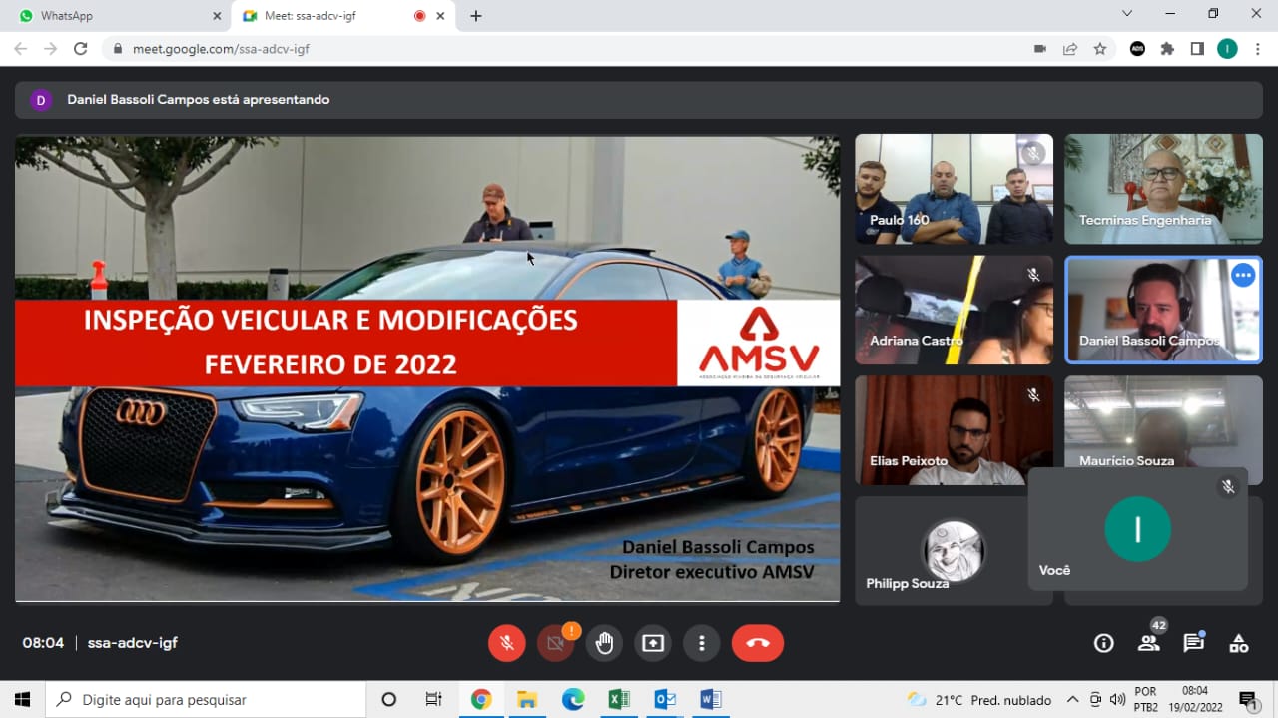Show the participants list with 42 people

[1149, 643]
